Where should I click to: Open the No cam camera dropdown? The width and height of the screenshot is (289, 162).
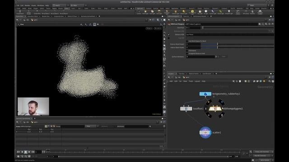click(x=158, y=28)
